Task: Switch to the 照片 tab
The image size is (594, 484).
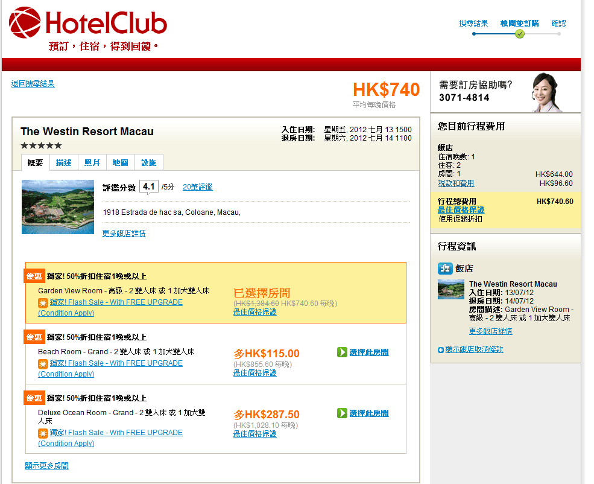Action: tap(92, 163)
